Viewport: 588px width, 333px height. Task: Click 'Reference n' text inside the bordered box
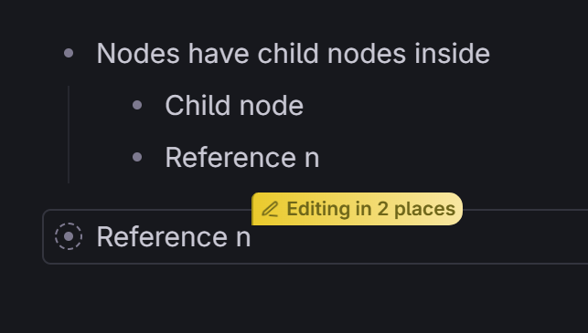pos(174,237)
